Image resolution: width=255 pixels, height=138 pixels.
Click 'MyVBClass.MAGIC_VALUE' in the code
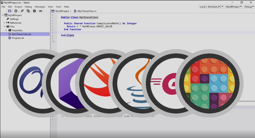point(97,26)
